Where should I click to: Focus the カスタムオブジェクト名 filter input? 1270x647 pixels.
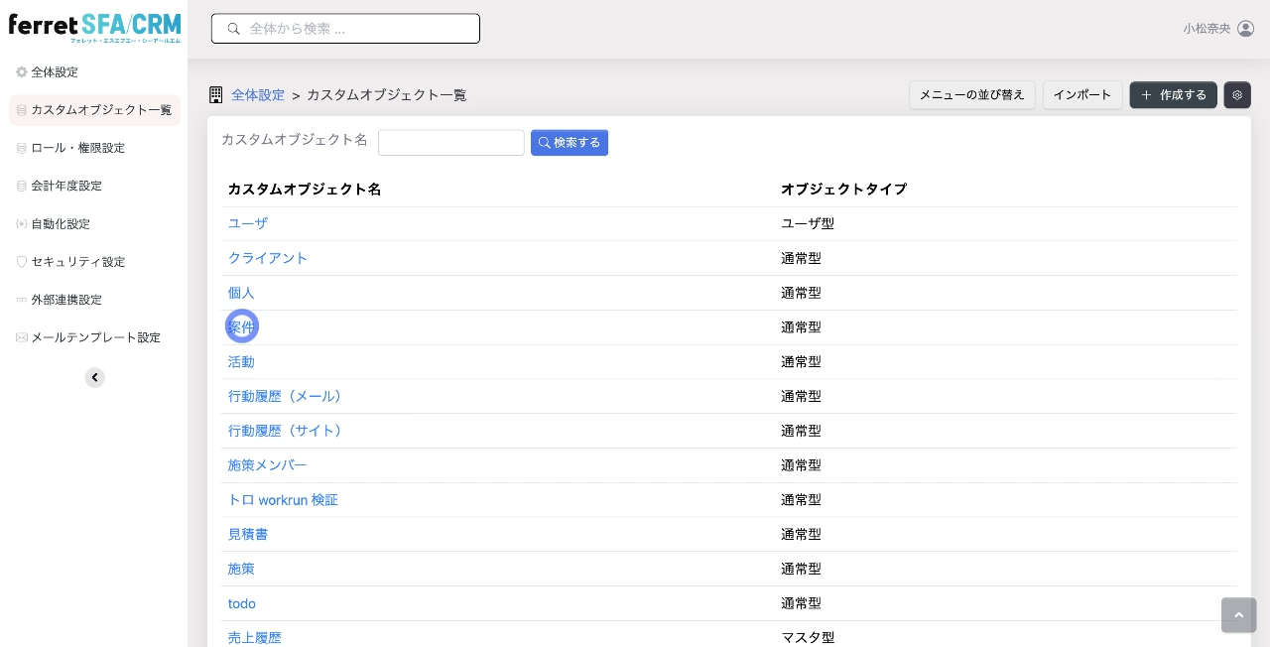(451, 143)
